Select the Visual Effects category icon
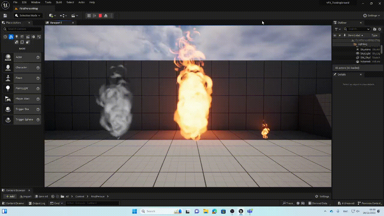The width and height of the screenshot is (384, 216). click(x=33, y=37)
